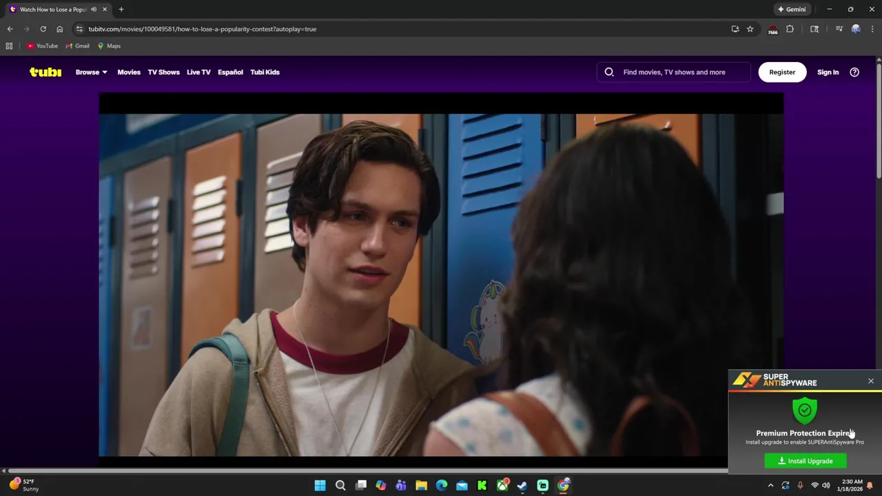Screen dimensions: 882x496
Task: Click the microphone tray icon
Action: pyautogui.click(x=800, y=486)
